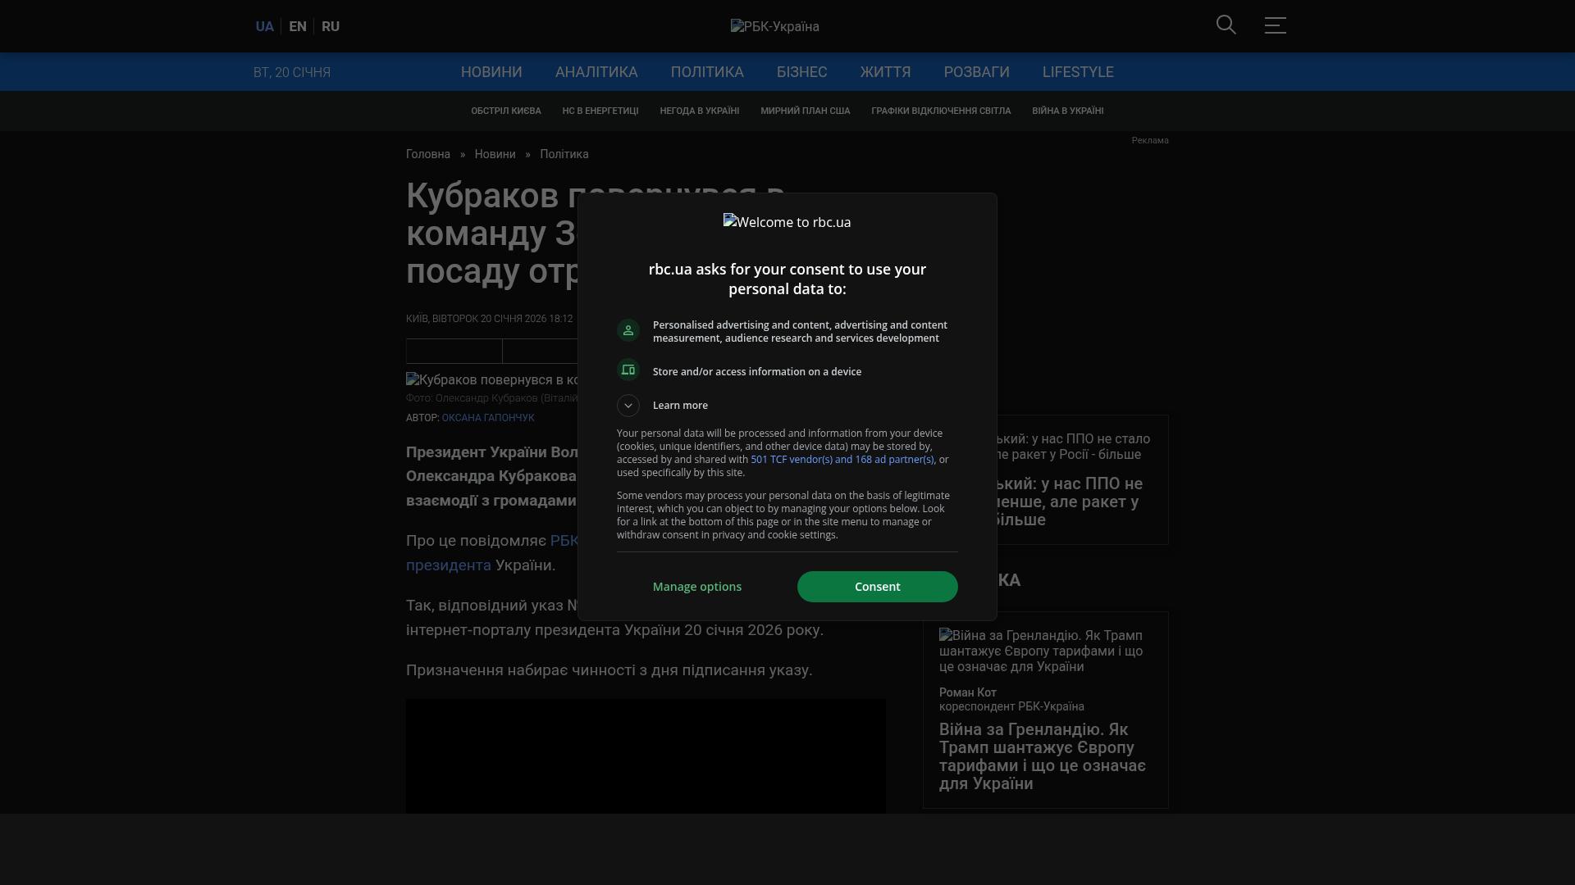Open the НОВИНИ menu section
The width and height of the screenshot is (1575, 885).
point(491,72)
